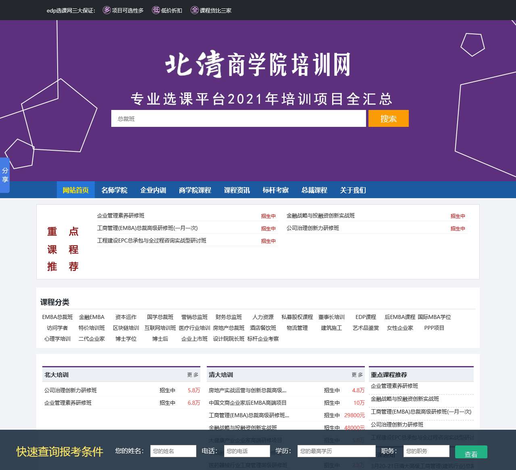Open the PPP项目 category link
516x470 pixels.
(433, 328)
